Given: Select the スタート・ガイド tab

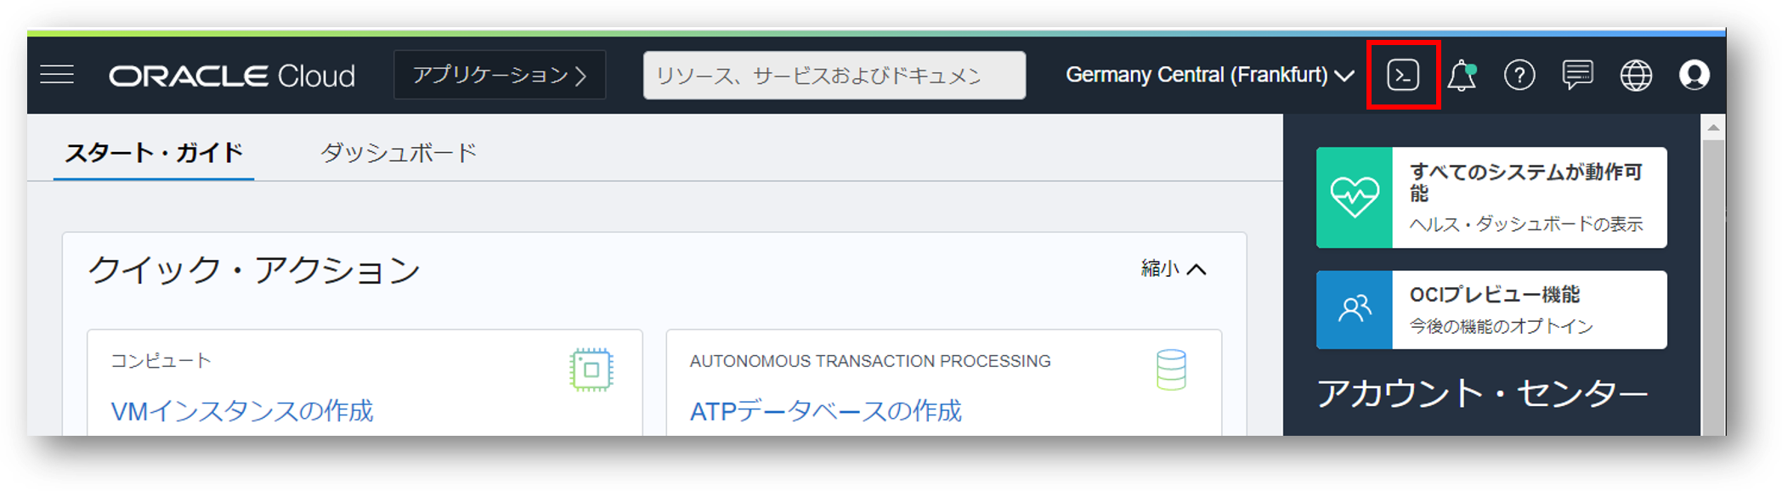Looking at the screenshot, I should (x=154, y=153).
